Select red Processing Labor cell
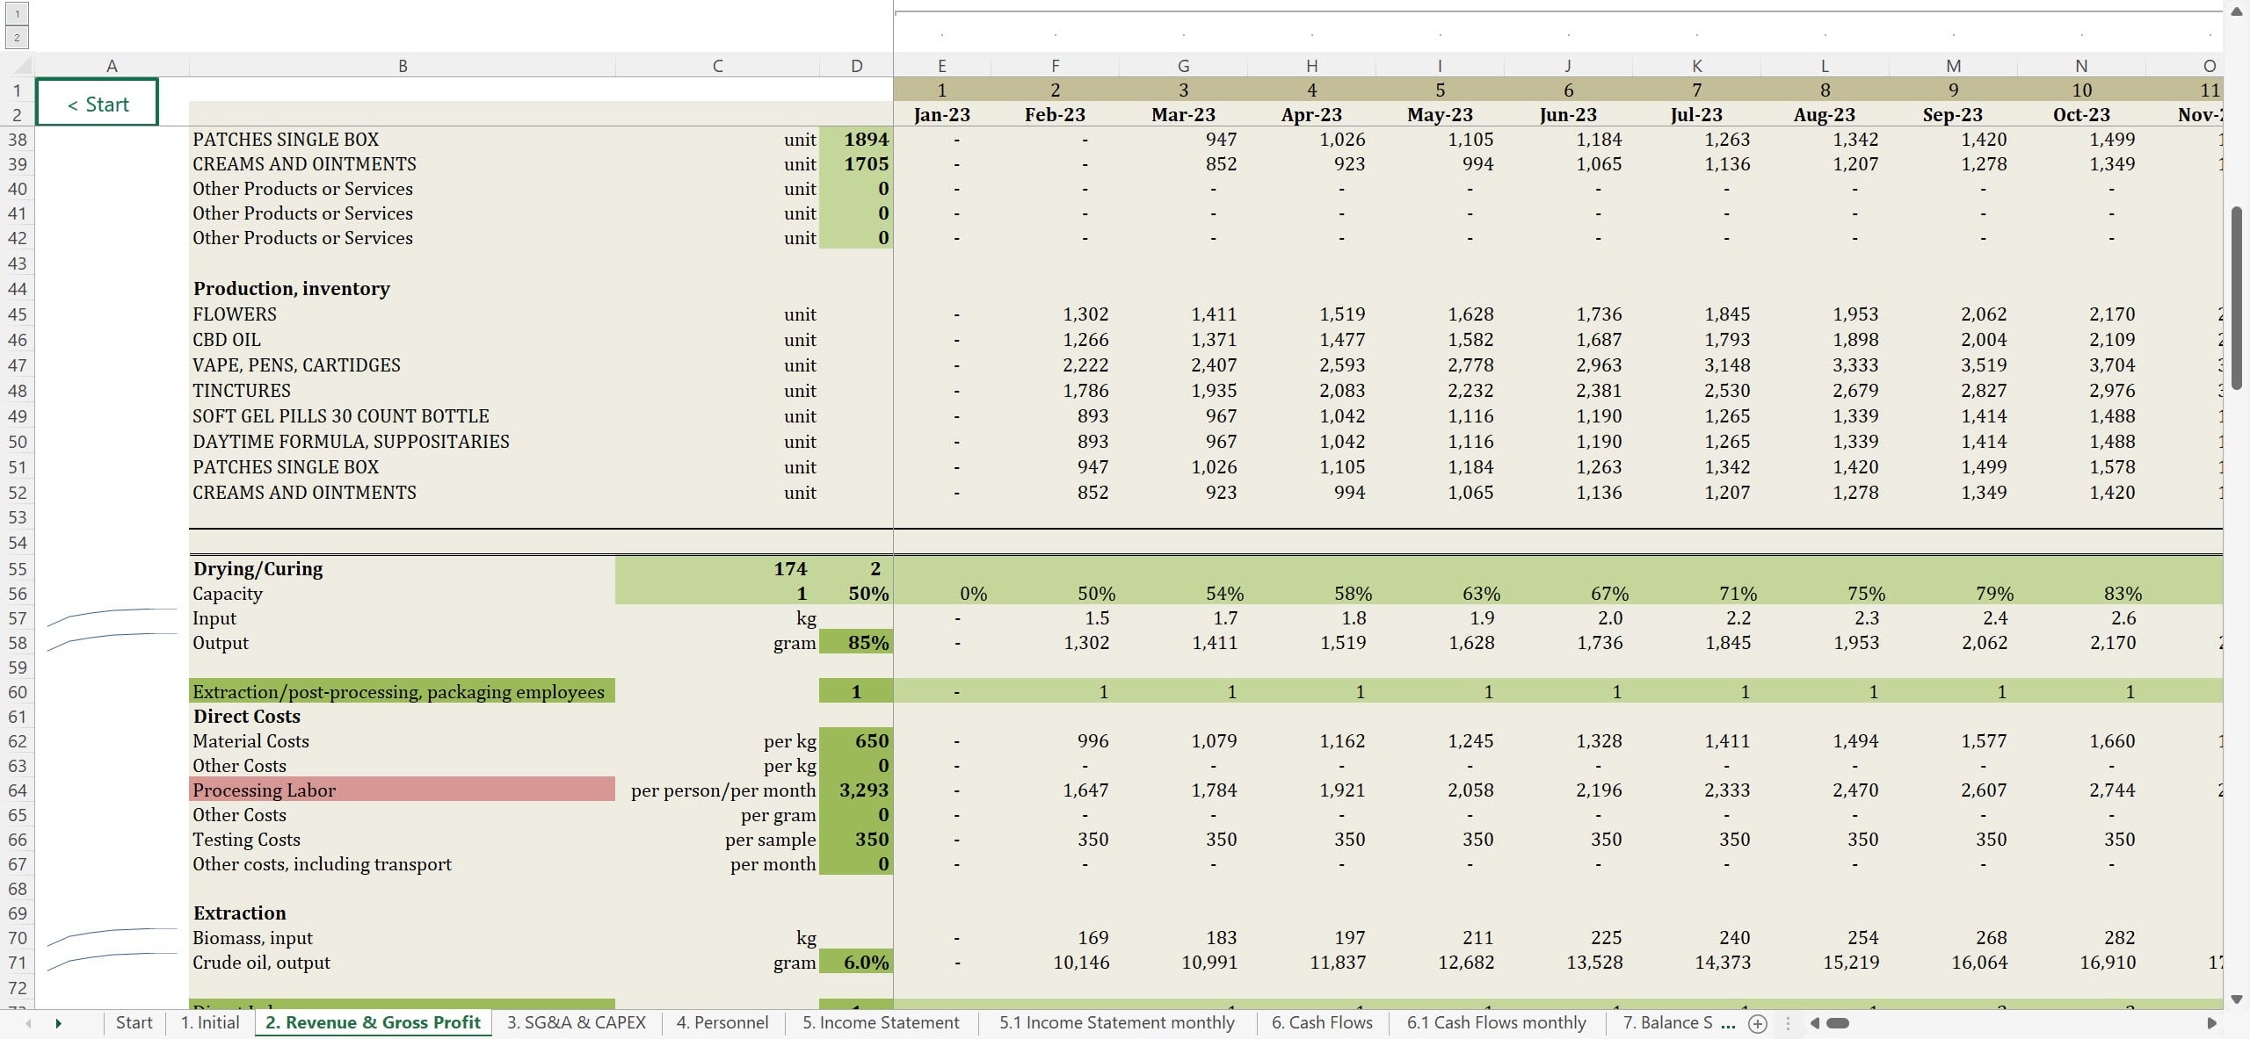The image size is (2250, 1039). [402, 790]
